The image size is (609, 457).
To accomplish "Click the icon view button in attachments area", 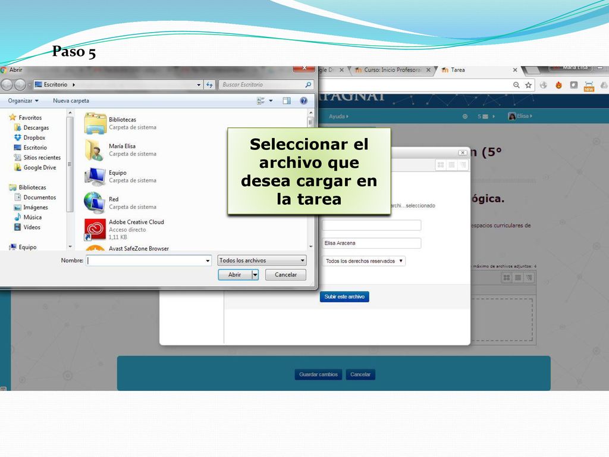I will (507, 277).
